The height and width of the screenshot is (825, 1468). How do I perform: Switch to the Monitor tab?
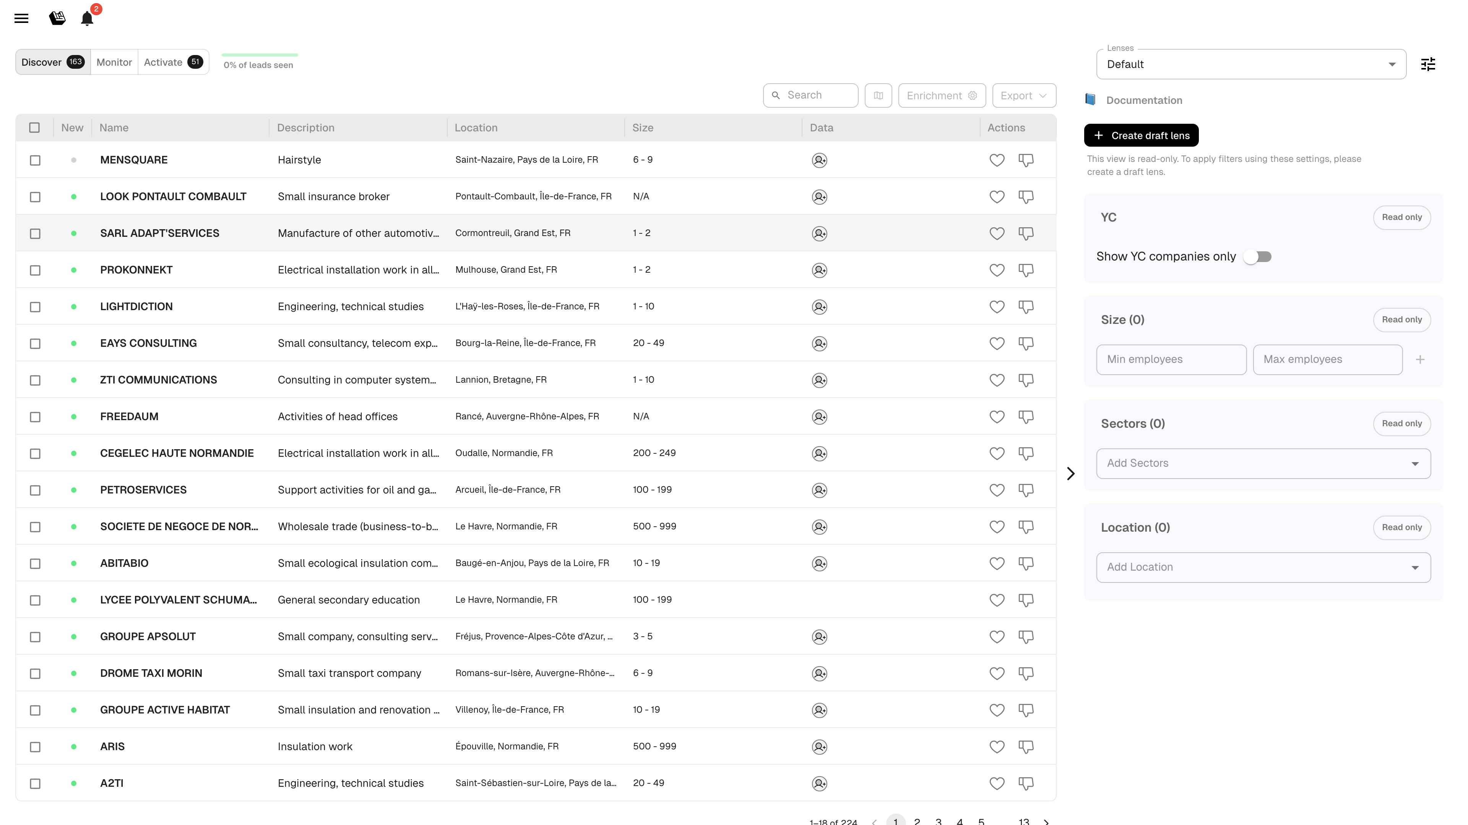click(x=114, y=62)
